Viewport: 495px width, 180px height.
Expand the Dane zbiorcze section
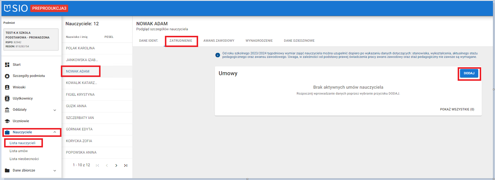(x=55, y=171)
